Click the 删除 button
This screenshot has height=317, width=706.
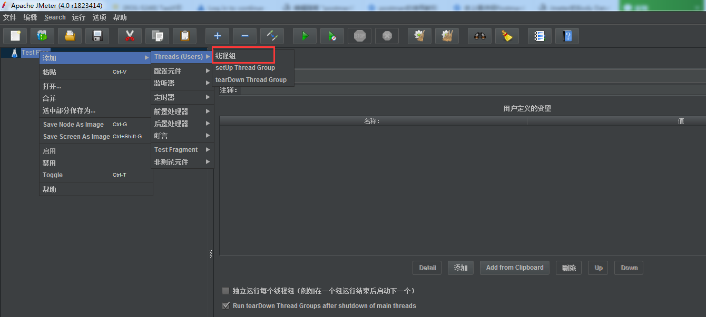tap(569, 268)
